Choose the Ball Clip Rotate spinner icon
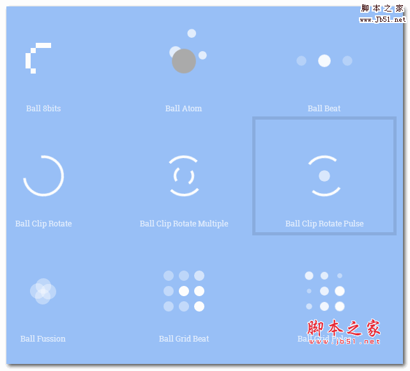410x371 pixels. coord(43,176)
